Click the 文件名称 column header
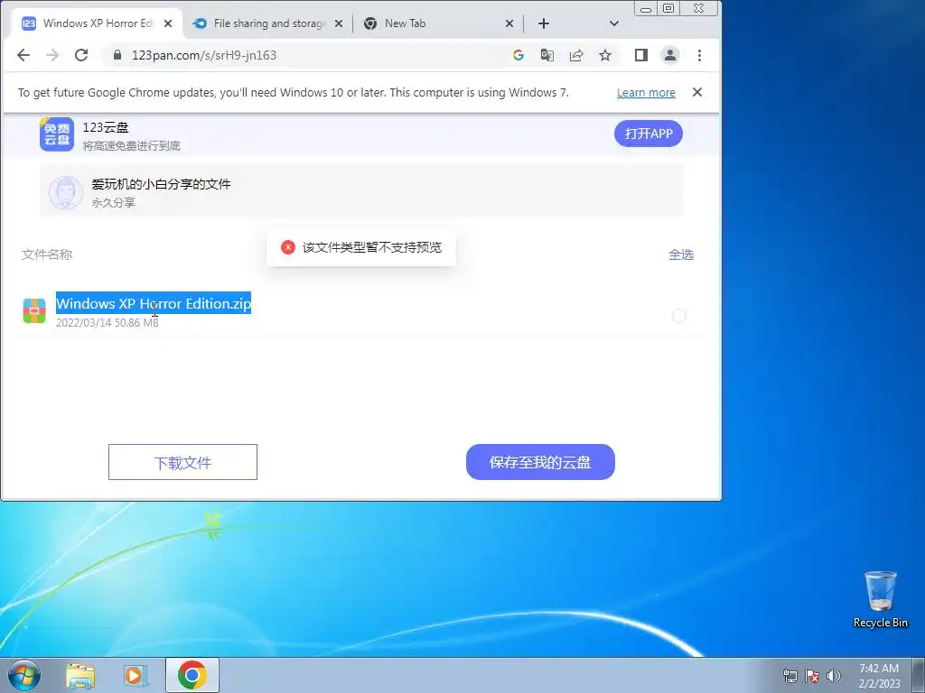This screenshot has height=693, width=925. 47,254
